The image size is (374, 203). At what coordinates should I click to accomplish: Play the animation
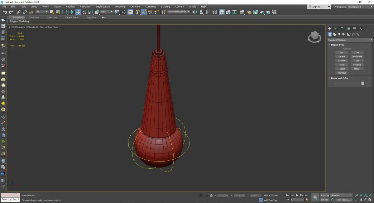(x=297, y=195)
